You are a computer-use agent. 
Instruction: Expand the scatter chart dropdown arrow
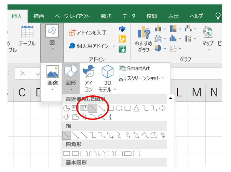[180, 49]
